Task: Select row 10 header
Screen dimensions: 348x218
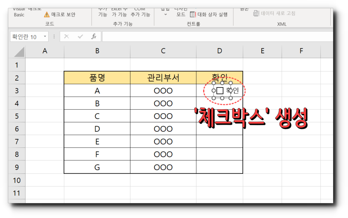Action: point(17,180)
